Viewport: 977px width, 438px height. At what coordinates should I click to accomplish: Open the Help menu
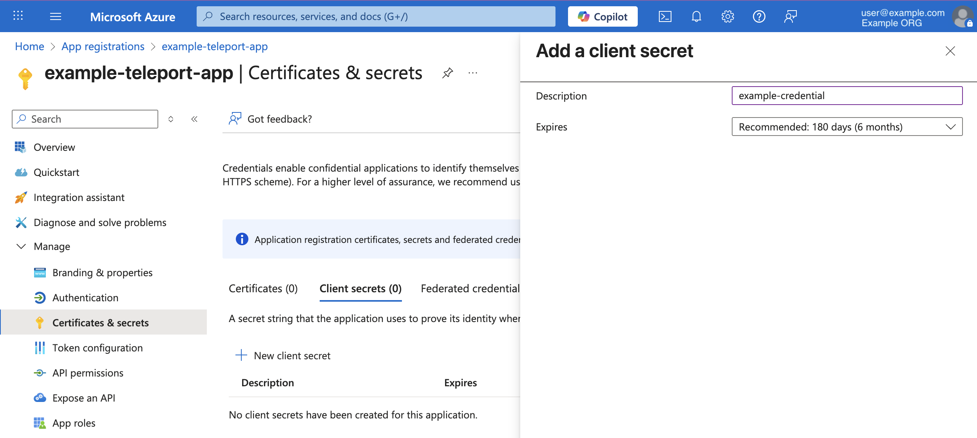click(x=759, y=16)
